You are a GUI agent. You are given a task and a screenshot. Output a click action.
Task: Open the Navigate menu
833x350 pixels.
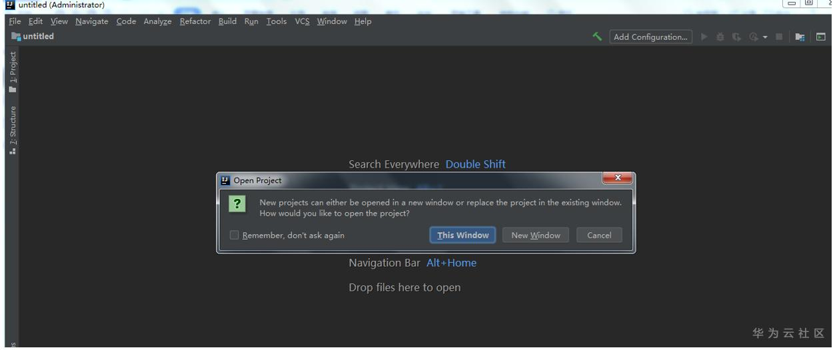pyautogui.click(x=92, y=21)
